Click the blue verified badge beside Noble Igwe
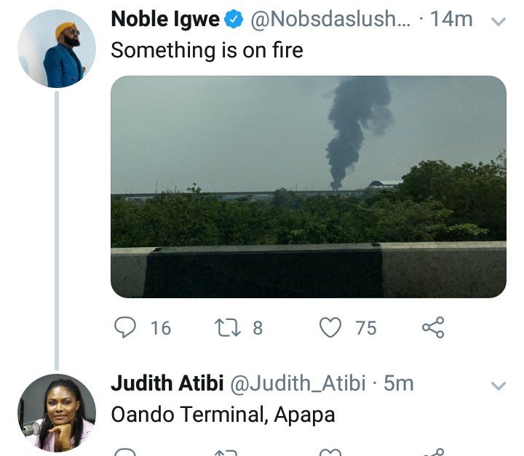The width and height of the screenshot is (524, 456). click(234, 19)
